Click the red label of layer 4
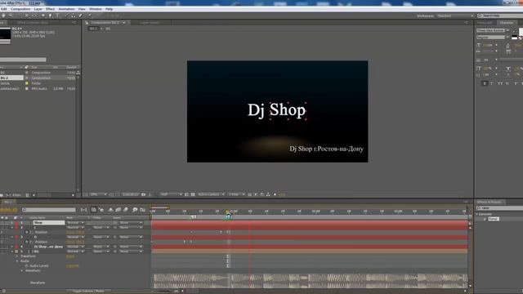Screen dimensions: 523x294 pyautogui.click(x=16, y=247)
